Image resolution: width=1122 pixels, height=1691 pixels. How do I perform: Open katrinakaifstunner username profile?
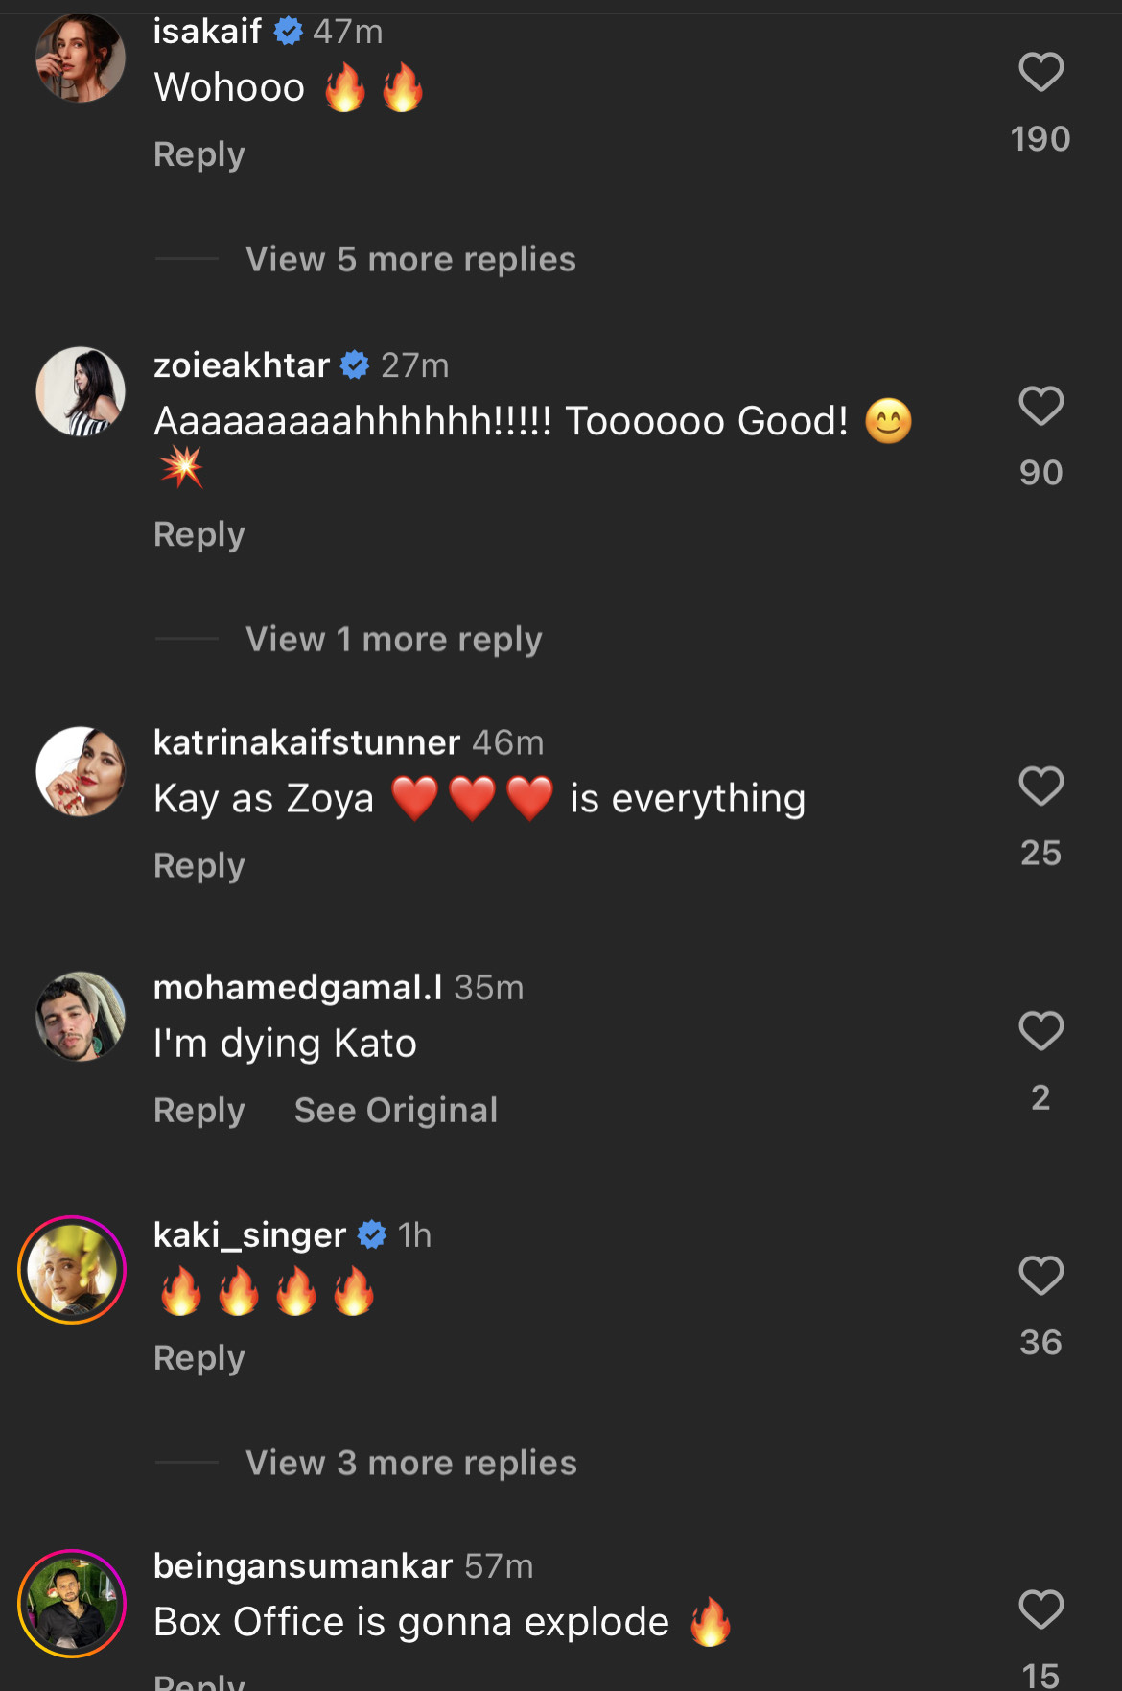(307, 742)
